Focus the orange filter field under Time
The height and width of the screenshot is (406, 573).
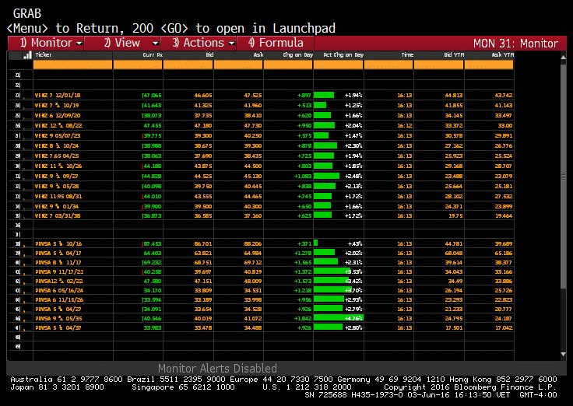tap(388, 65)
